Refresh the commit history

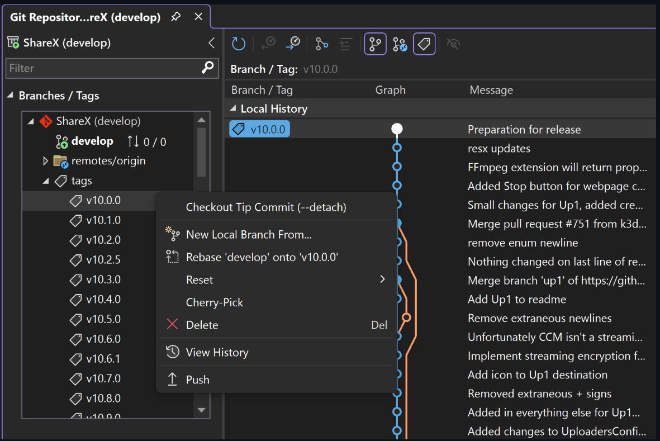coord(239,44)
